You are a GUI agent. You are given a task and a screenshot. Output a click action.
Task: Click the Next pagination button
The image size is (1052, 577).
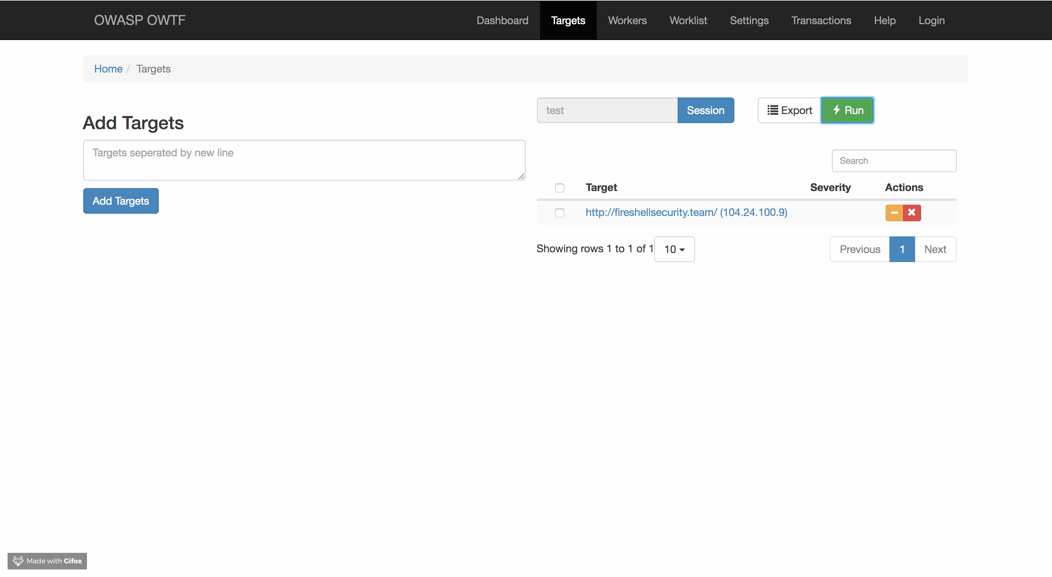tap(935, 249)
